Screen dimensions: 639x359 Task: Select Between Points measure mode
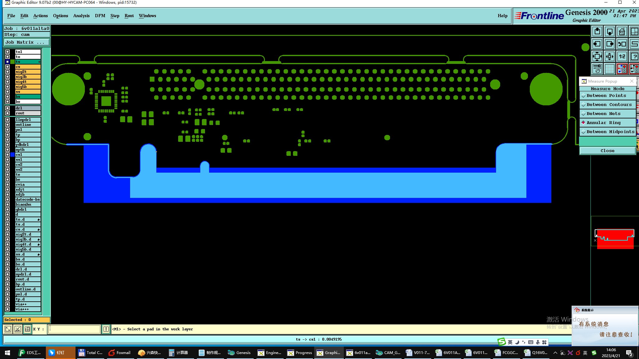pos(606,96)
